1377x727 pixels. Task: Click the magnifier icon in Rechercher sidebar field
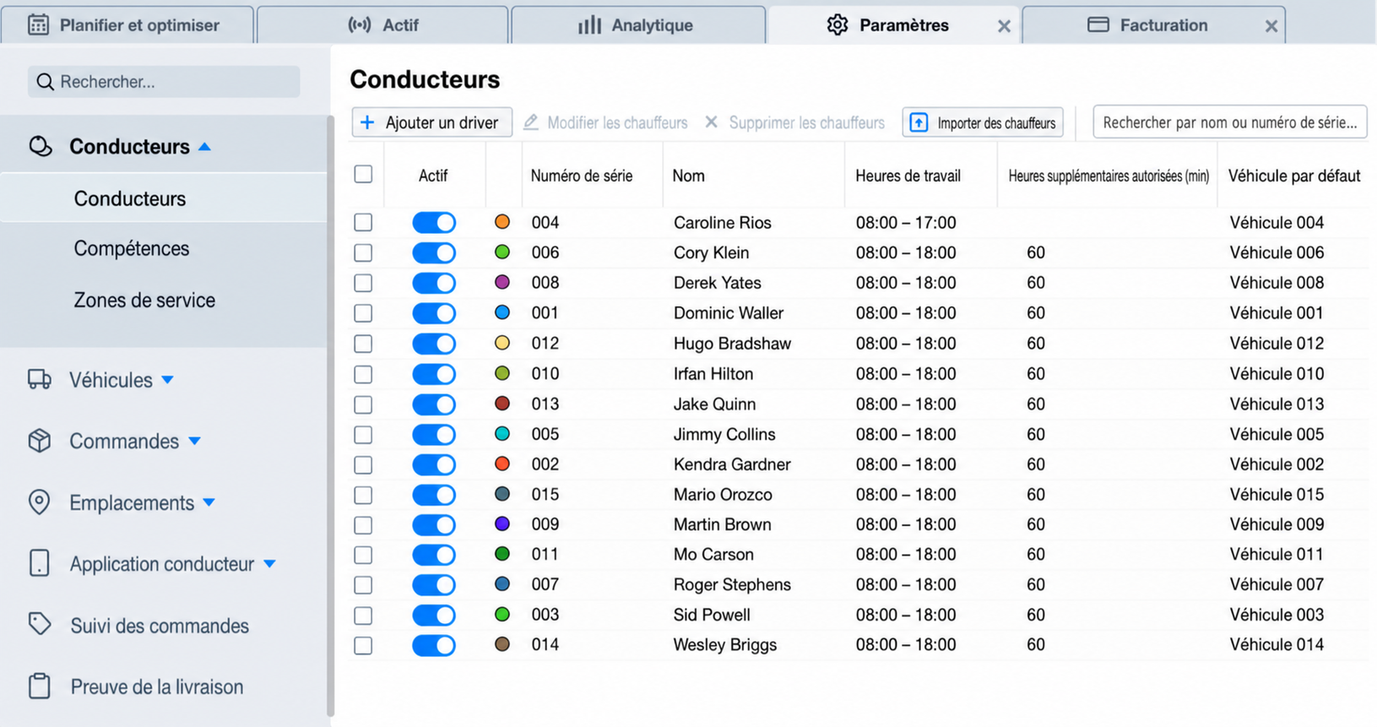pyautogui.click(x=45, y=82)
